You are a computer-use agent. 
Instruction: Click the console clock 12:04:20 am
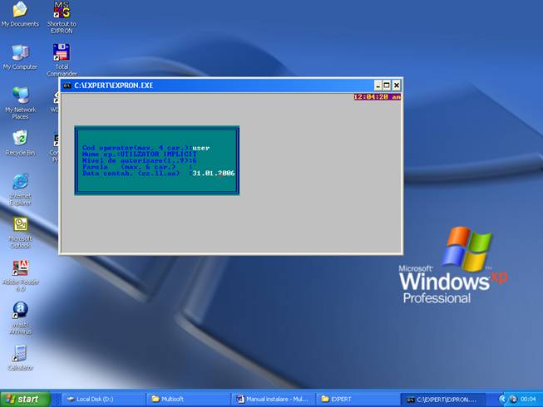point(378,97)
